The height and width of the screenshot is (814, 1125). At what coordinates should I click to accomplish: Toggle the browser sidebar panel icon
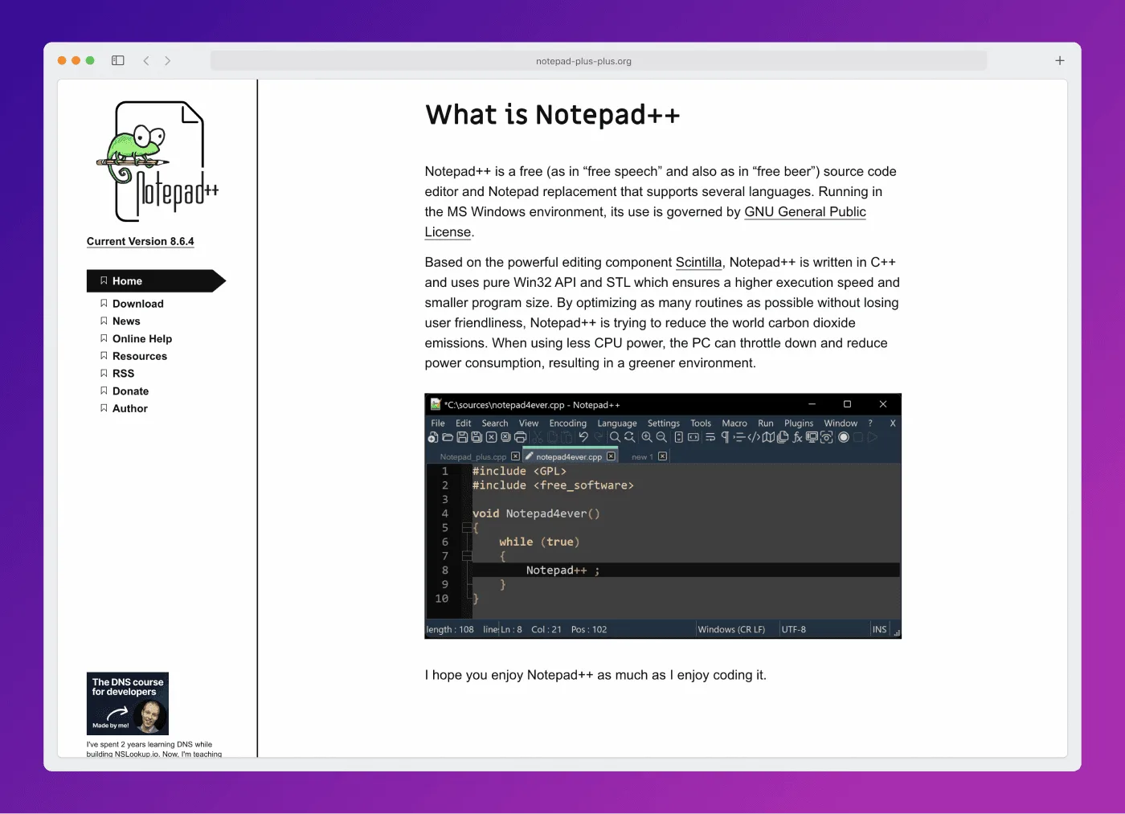(x=118, y=60)
